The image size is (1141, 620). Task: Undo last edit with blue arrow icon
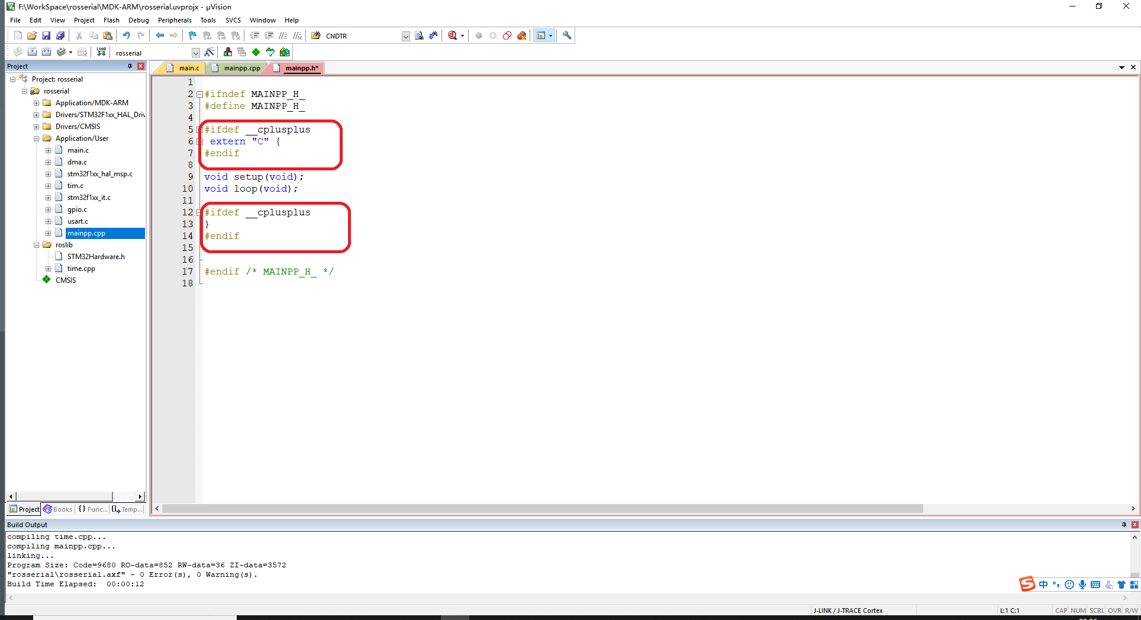[126, 35]
